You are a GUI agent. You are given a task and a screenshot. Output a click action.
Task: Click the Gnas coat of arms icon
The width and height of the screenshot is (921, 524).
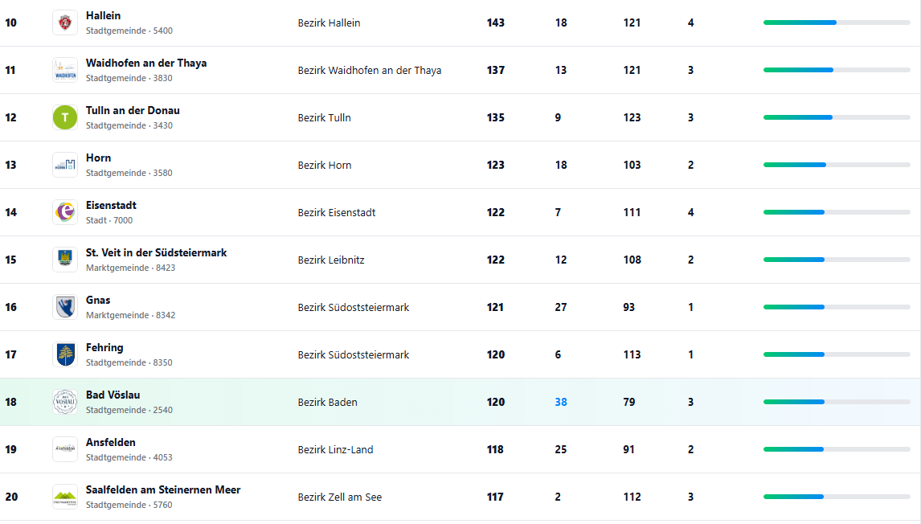(65, 307)
